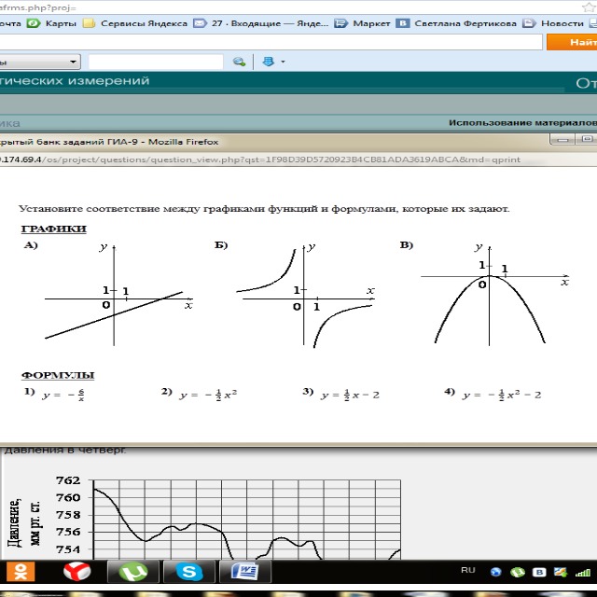Click the Использование материалов text in the header
The height and width of the screenshot is (597, 597).
[522, 123]
